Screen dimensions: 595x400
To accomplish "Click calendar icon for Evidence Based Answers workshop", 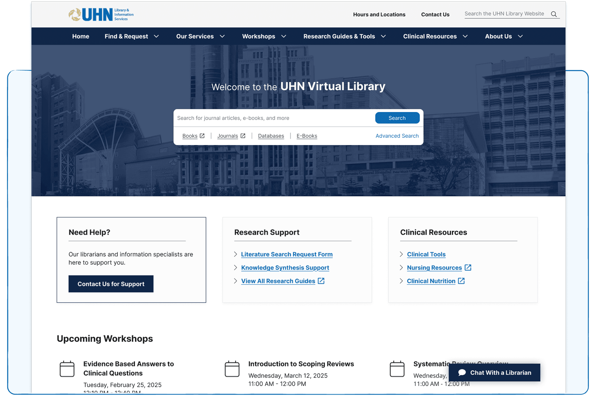I will click(x=67, y=369).
